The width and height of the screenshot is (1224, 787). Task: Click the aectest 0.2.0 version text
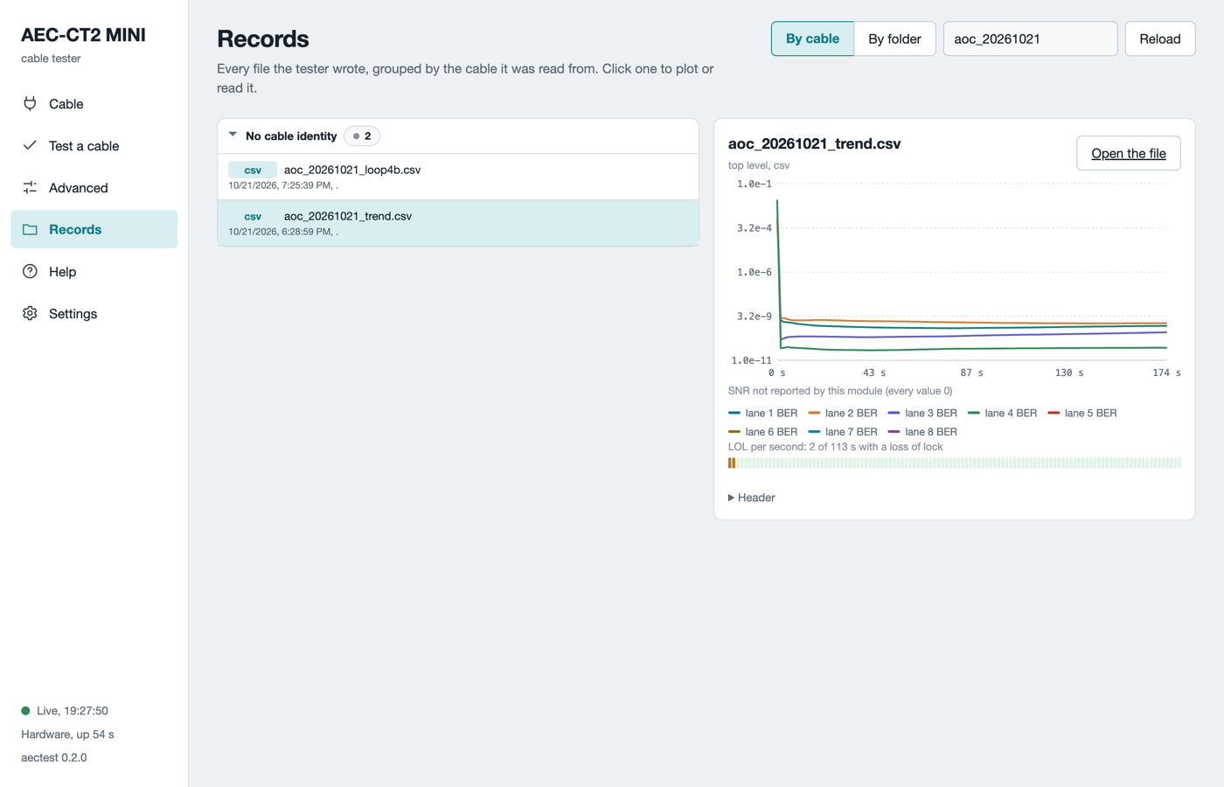coord(54,757)
